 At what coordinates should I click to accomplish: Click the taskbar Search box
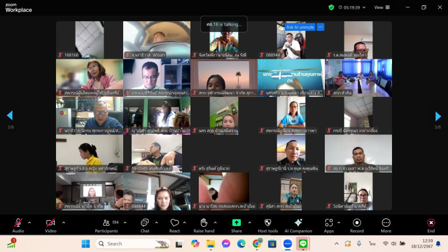(133, 244)
